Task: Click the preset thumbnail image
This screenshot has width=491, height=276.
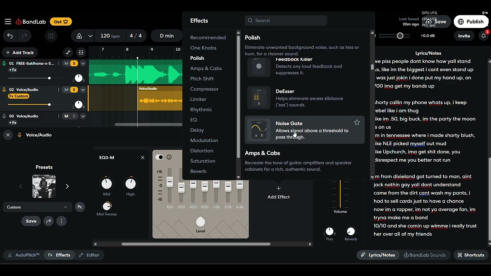Action: 44,186
